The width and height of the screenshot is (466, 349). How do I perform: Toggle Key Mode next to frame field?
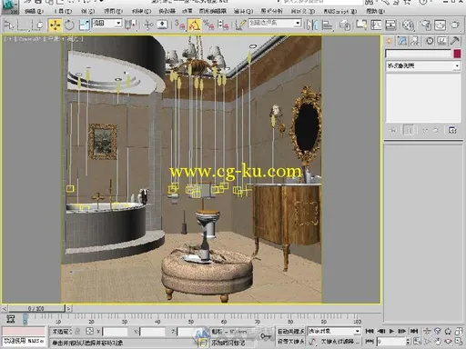point(370,342)
